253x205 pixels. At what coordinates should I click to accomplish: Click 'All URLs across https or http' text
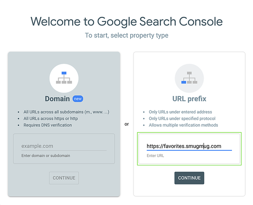point(51,118)
